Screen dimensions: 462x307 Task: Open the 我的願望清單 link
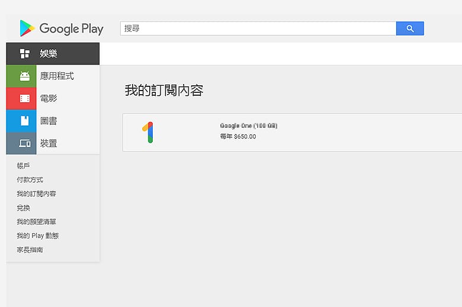[36, 222]
